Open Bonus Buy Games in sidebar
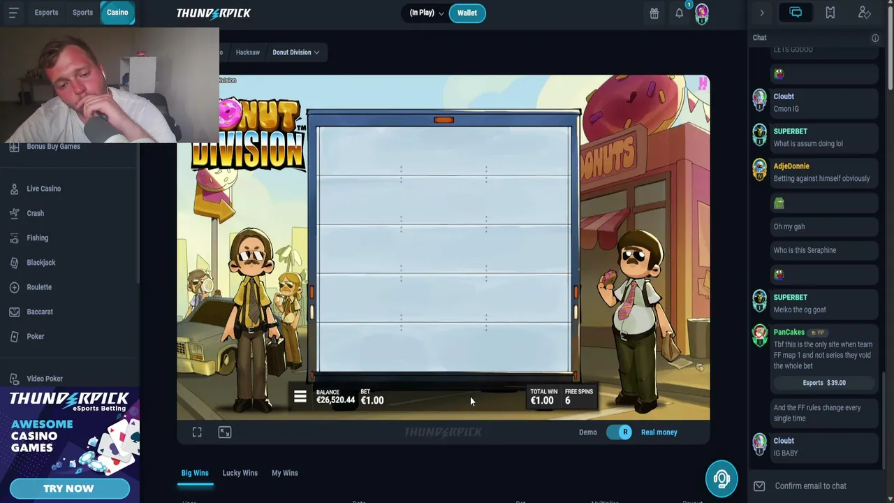 point(53,147)
